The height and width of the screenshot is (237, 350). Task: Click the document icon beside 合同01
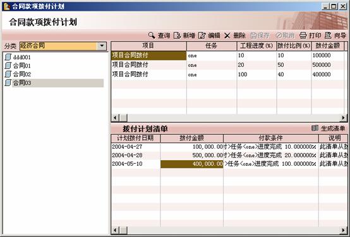click(8, 66)
